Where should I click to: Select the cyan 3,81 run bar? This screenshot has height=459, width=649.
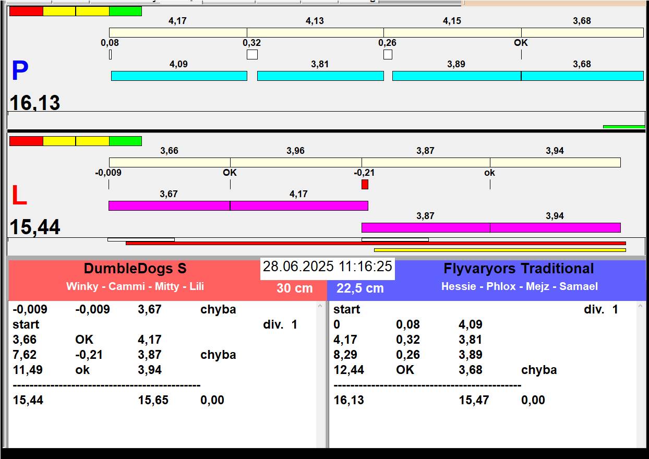click(320, 76)
